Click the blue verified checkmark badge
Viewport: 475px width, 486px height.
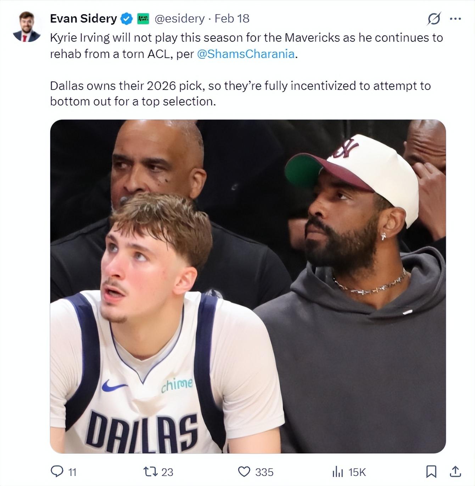(x=127, y=19)
